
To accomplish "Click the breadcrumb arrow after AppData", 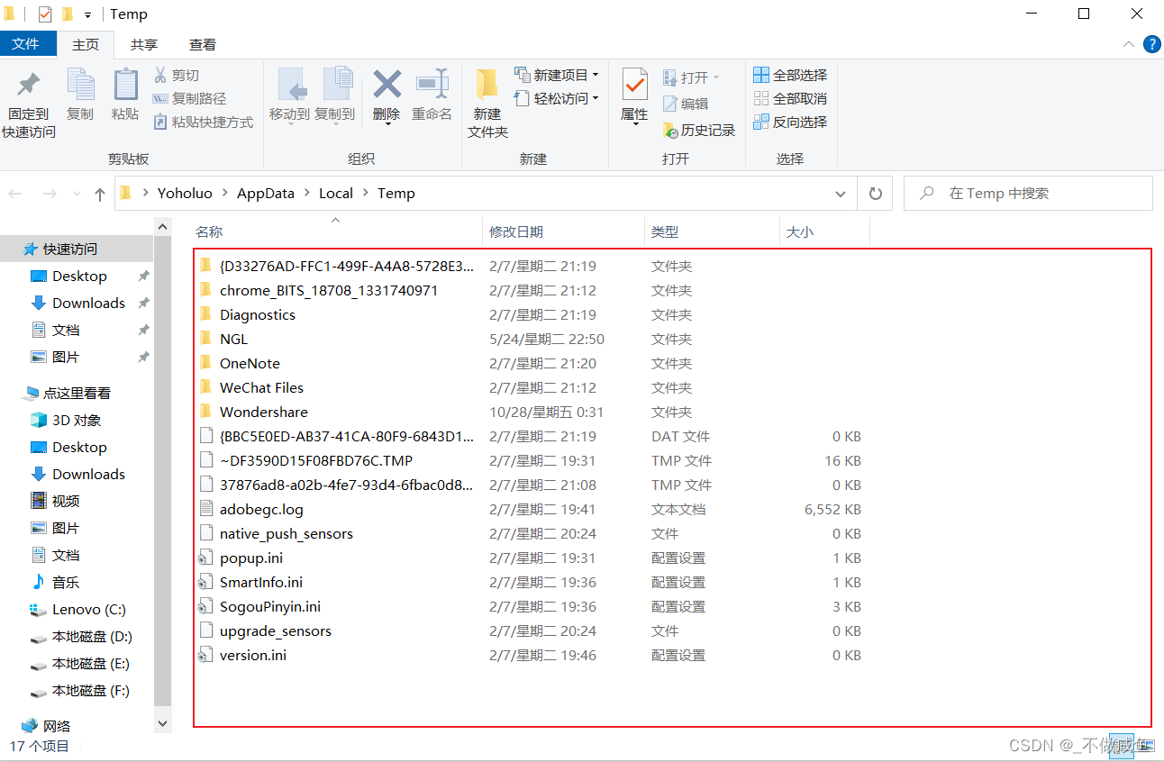I will 306,193.
